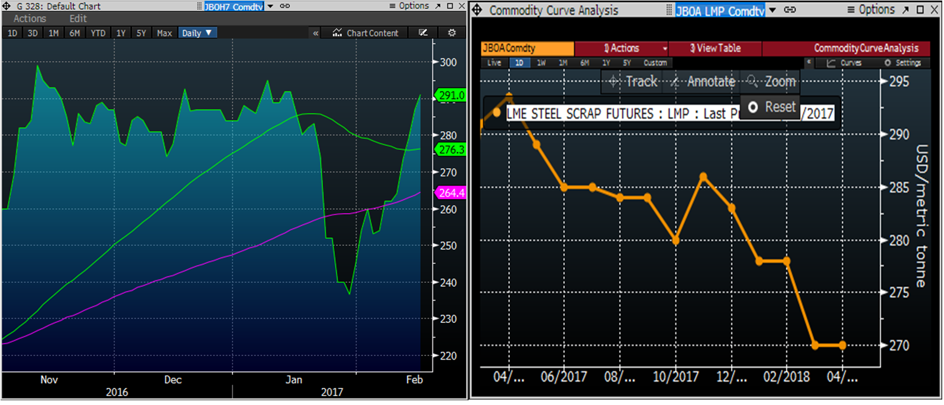Click the JBOA Comdty orange input field
The image size is (944, 405).
[527, 48]
